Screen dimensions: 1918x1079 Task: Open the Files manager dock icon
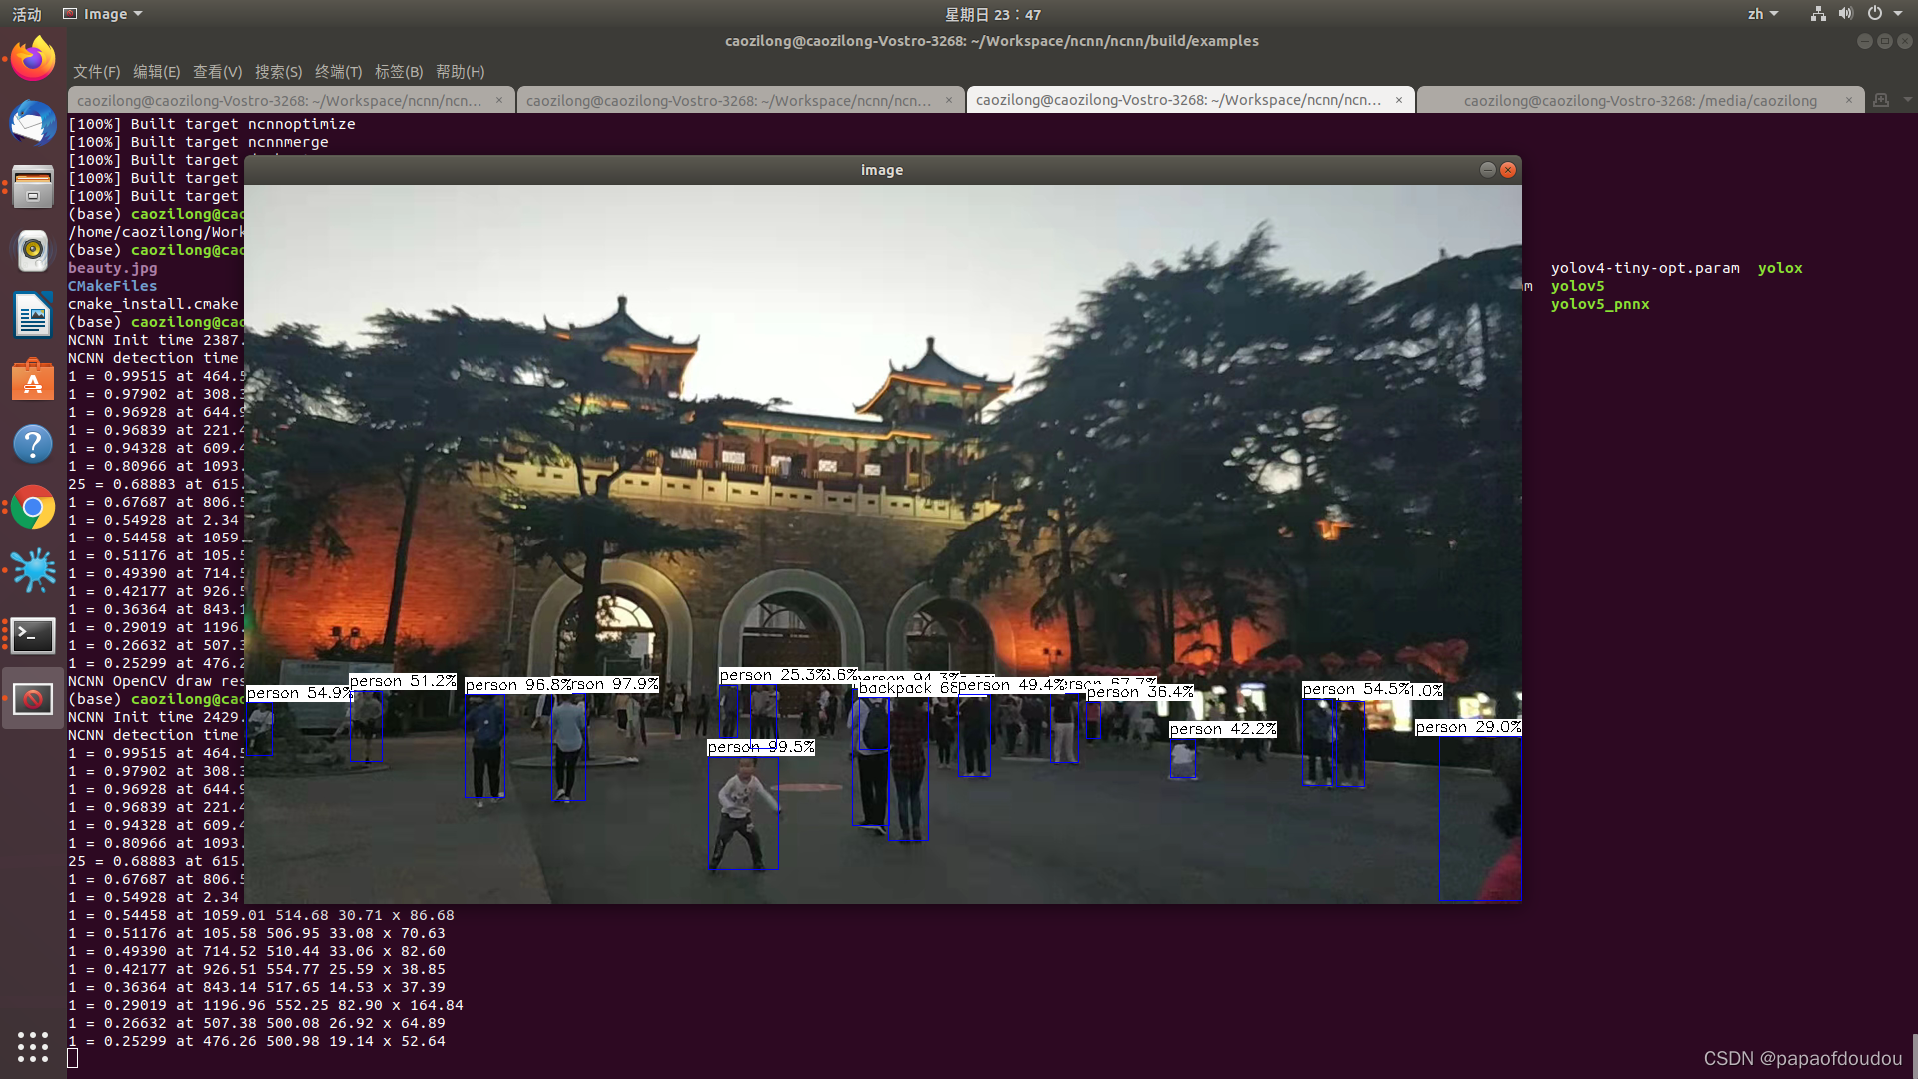tap(33, 187)
